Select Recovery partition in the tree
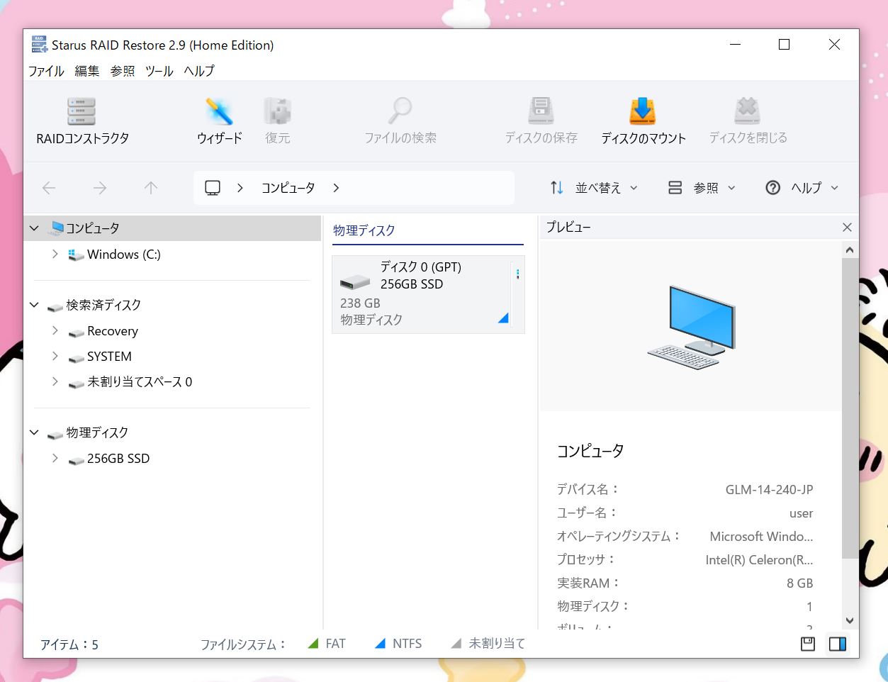Image resolution: width=888 pixels, height=682 pixels. pos(112,331)
